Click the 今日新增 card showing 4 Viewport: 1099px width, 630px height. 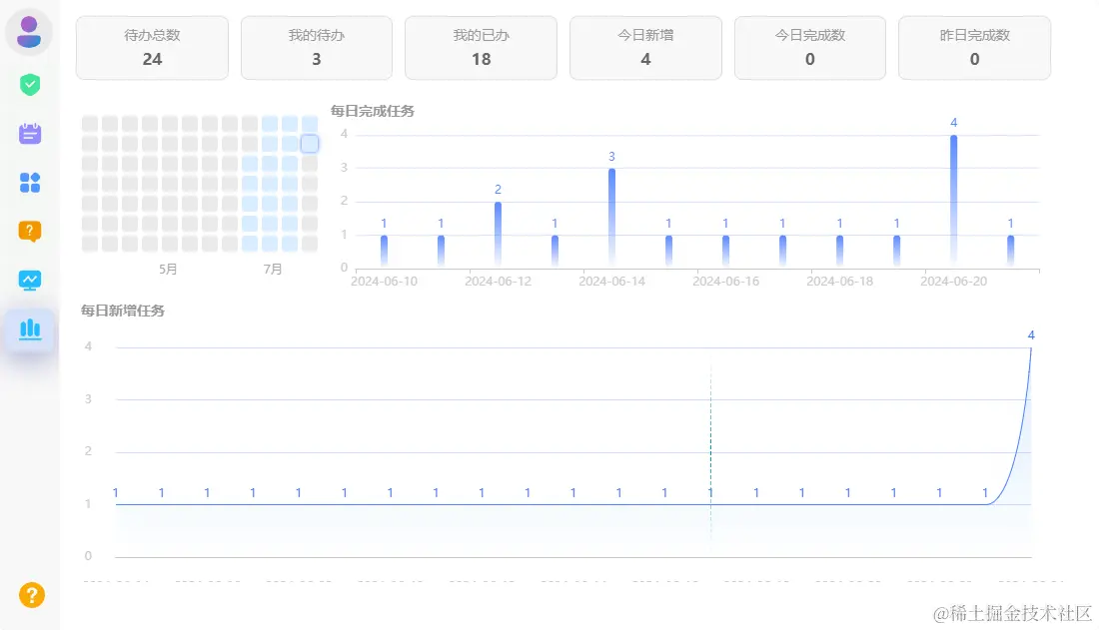tap(645, 47)
